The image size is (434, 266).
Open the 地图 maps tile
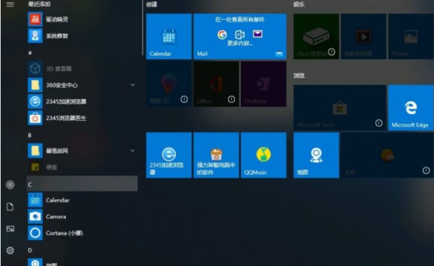pos(316,155)
